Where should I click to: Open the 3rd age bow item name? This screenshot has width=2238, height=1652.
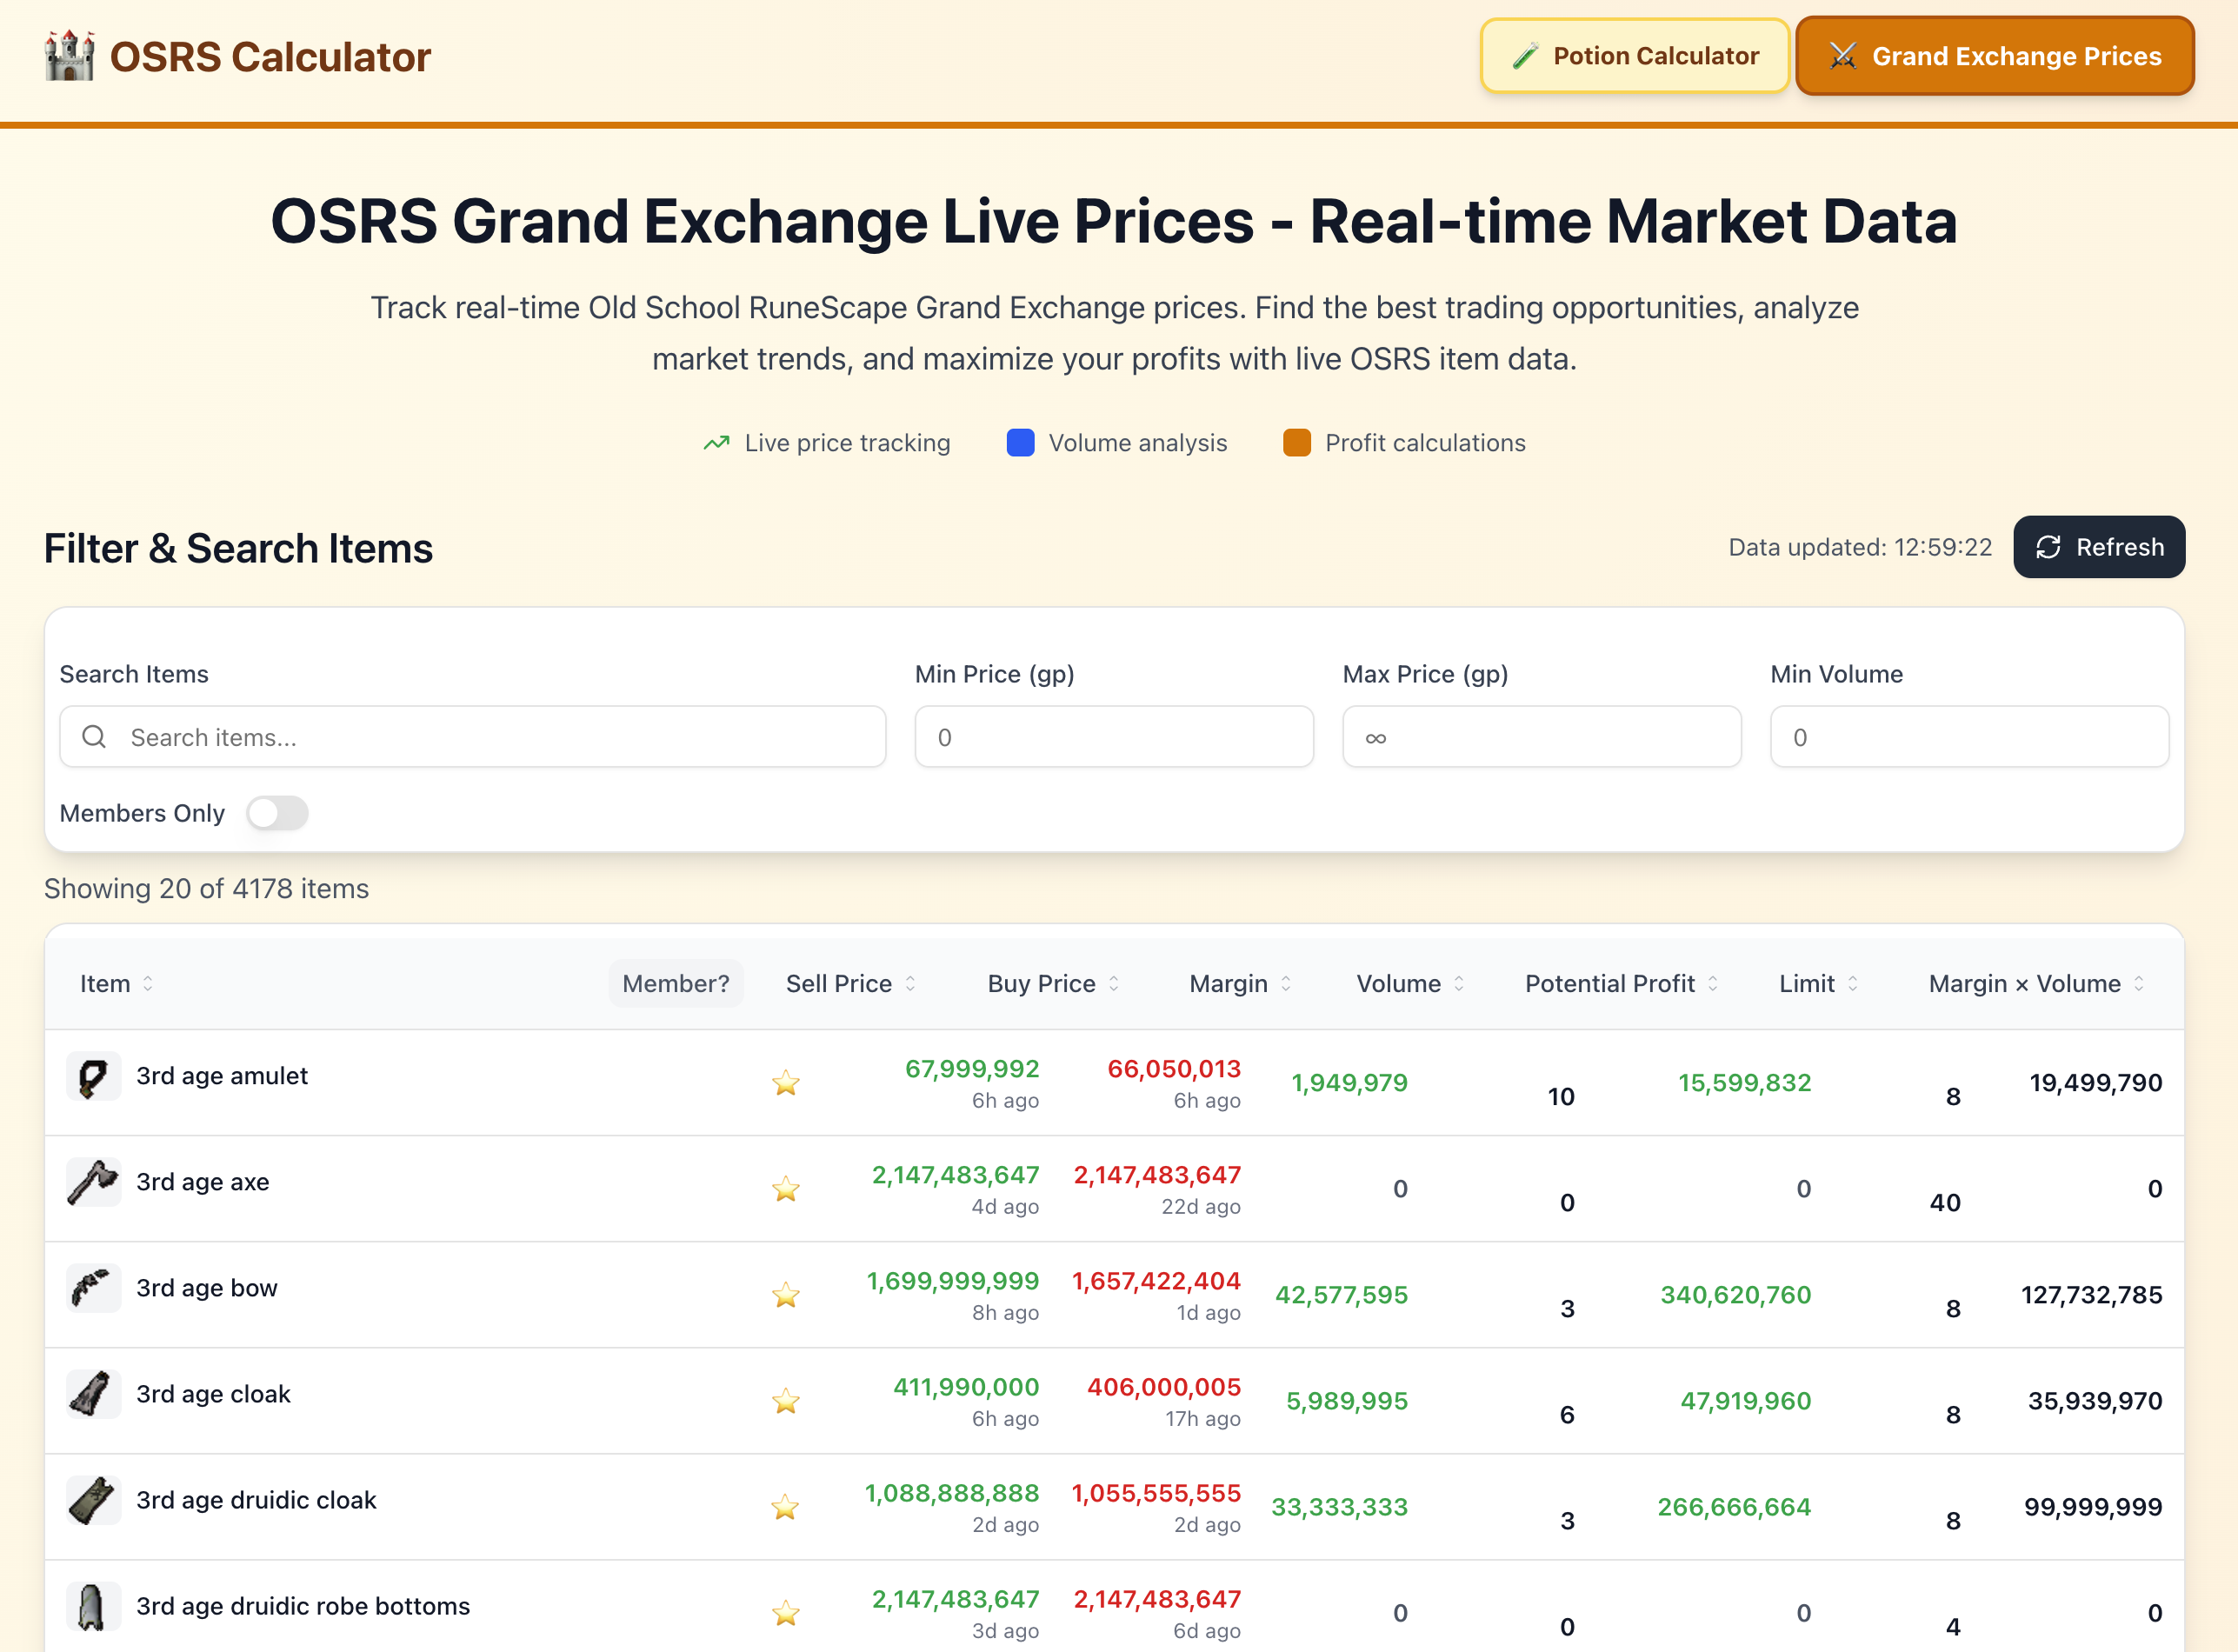(207, 1288)
